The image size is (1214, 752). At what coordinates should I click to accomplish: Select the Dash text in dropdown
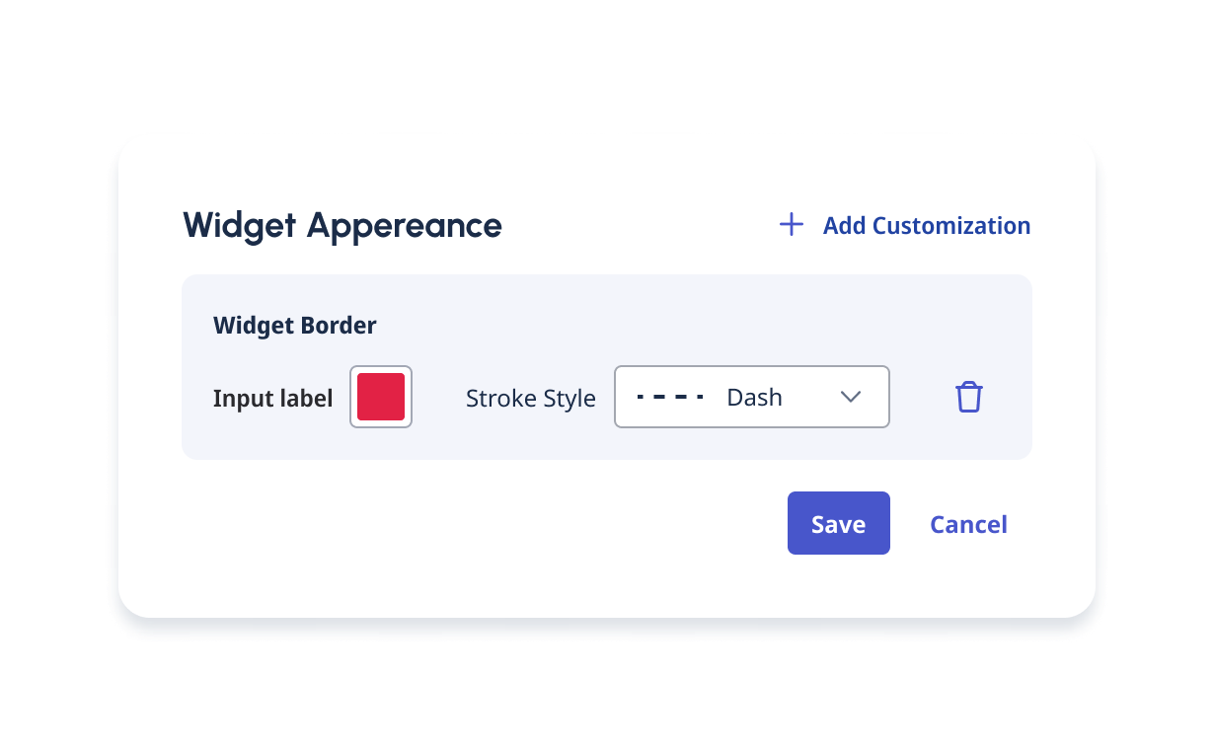(x=754, y=397)
